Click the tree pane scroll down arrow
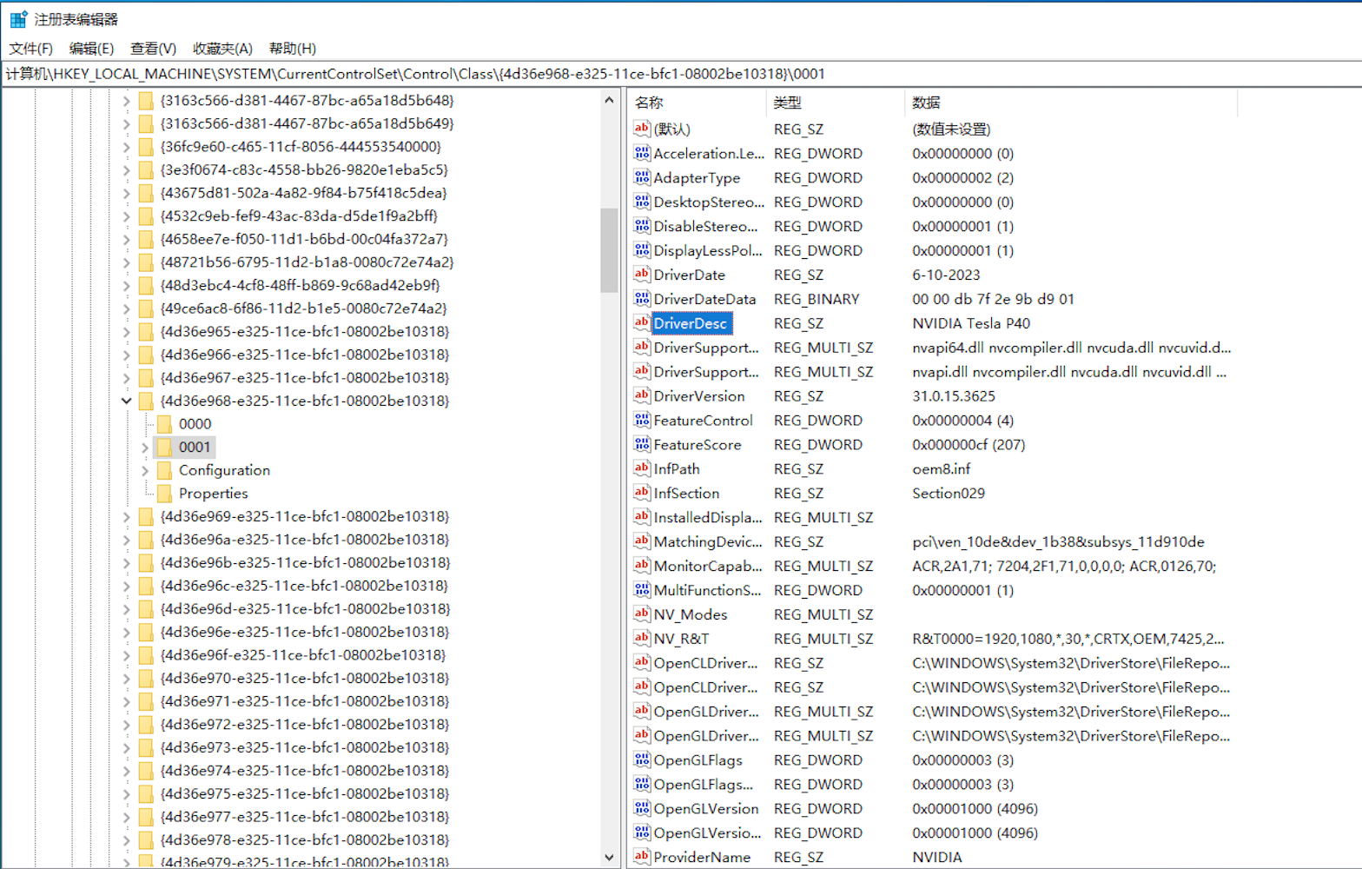 [609, 857]
